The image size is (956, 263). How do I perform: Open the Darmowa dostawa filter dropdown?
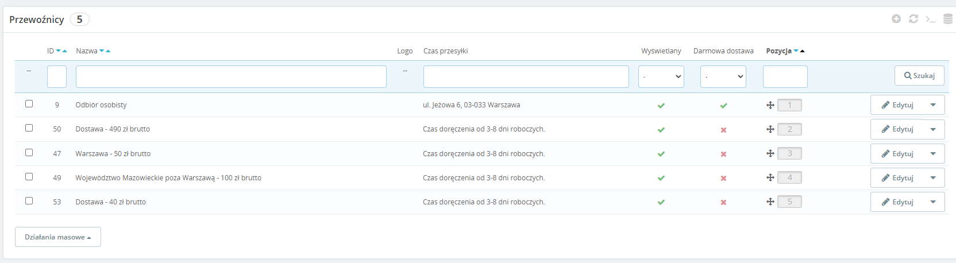[x=723, y=76]
